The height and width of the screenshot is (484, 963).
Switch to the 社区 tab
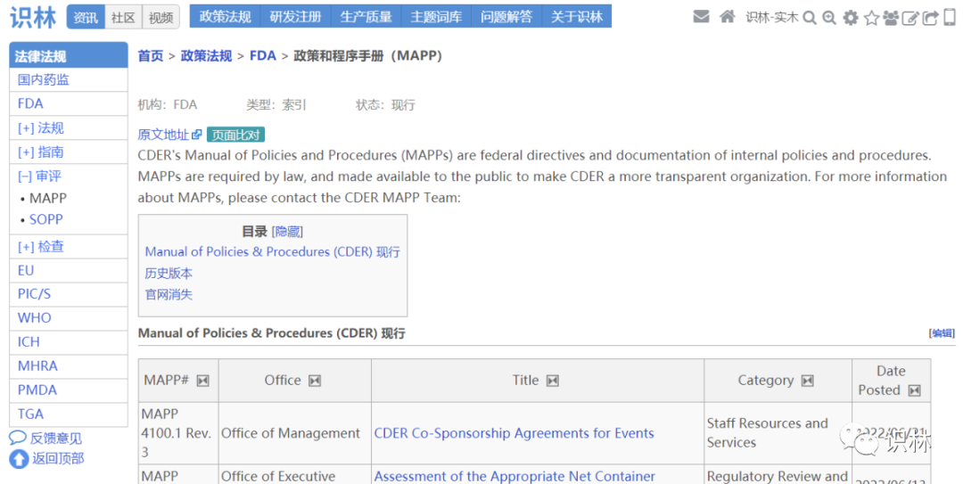(x=123, y=17)
